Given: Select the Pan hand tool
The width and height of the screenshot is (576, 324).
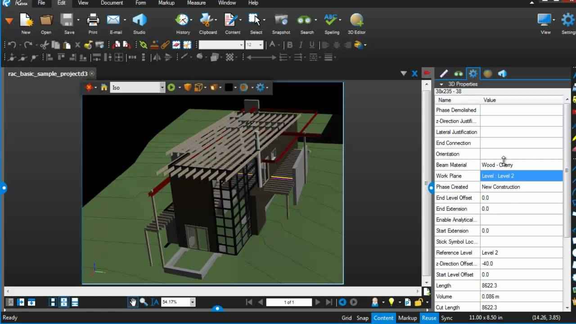Looking at the screenshot, I should click(133, 302).
